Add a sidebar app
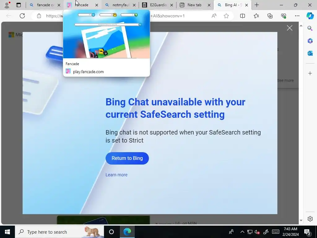This screenshot has width=317, height=238. pyautogui.click(x=310, y=73)
